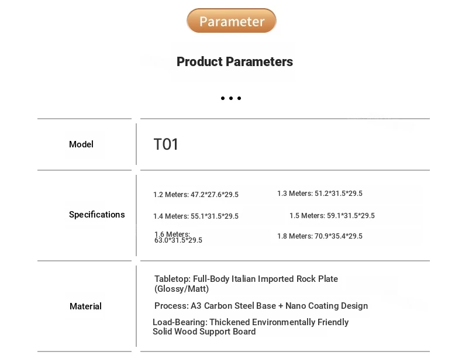Select Solid Wood Support Board text

click(204, 332)
